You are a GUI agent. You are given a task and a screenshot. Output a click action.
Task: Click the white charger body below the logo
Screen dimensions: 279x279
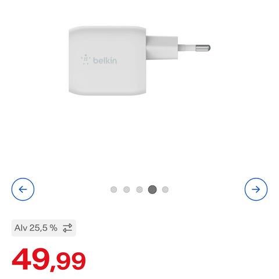coord(107,80)
